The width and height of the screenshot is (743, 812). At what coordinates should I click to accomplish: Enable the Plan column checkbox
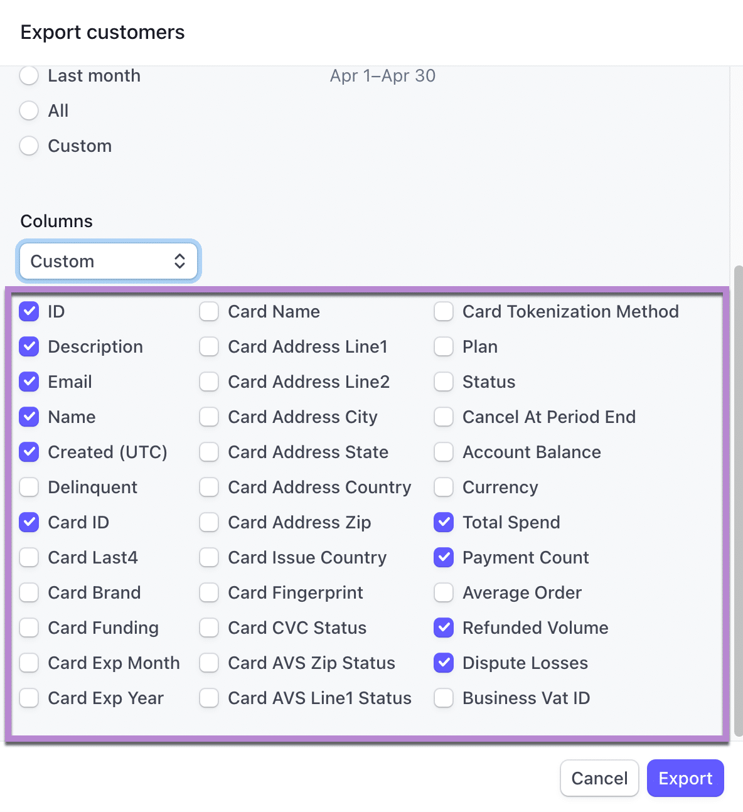point(444,347)
